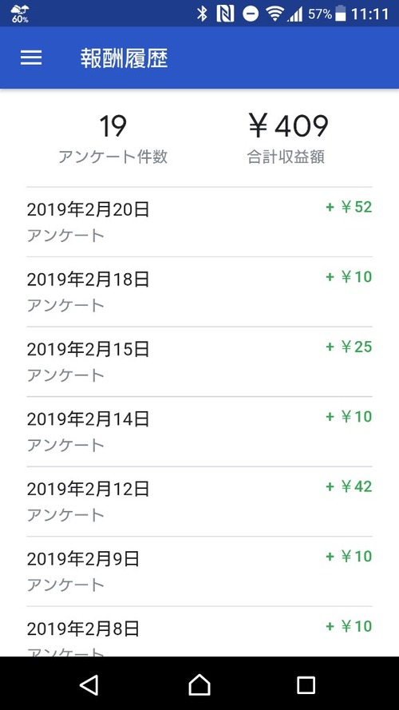Image resolution: width=399 pixels, height=710 pixels.
Task: Tap the ¥409 total earnings amount
Action: 288,126
